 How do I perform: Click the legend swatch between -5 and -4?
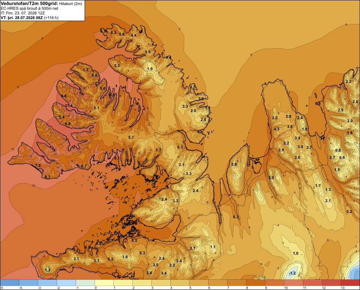10,283
